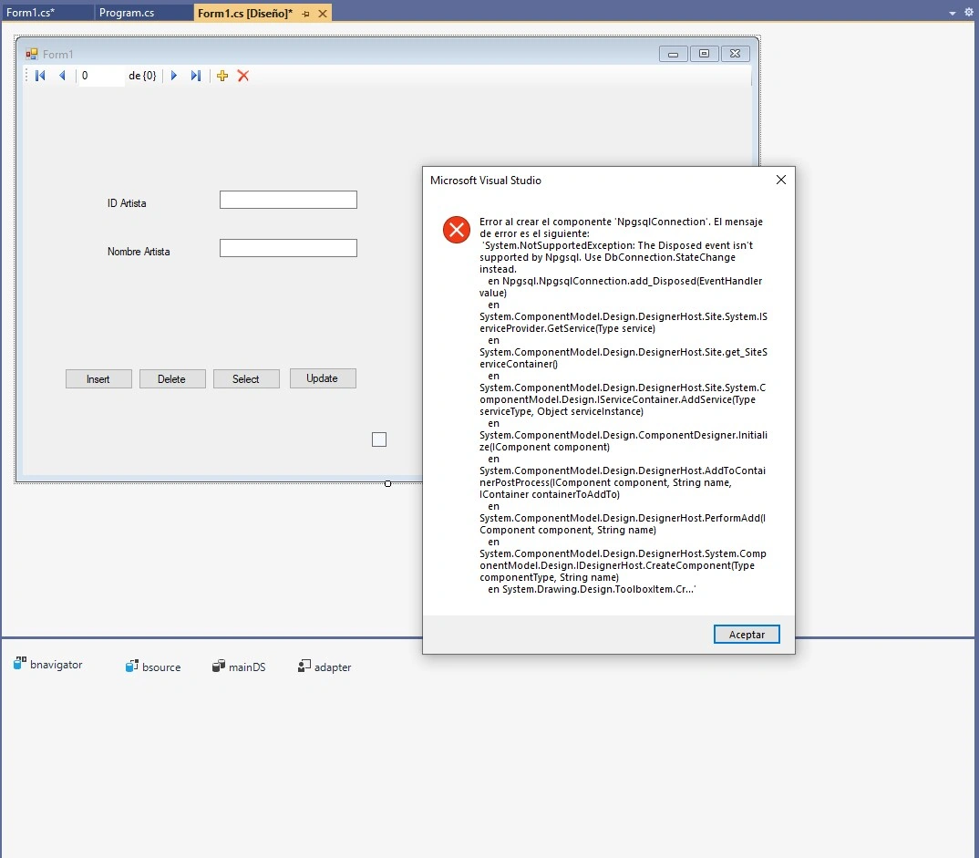979x858 pixels.
Task: Open the document tab list dropdown arrow
Action: point(953,13)
